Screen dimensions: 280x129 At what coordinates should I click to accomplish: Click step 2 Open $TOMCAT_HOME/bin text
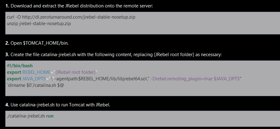click(37, 43)
